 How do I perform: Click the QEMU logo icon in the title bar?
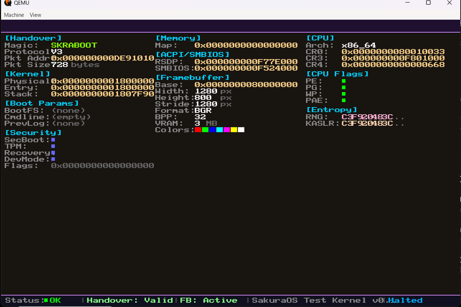(x=7, y=3)
